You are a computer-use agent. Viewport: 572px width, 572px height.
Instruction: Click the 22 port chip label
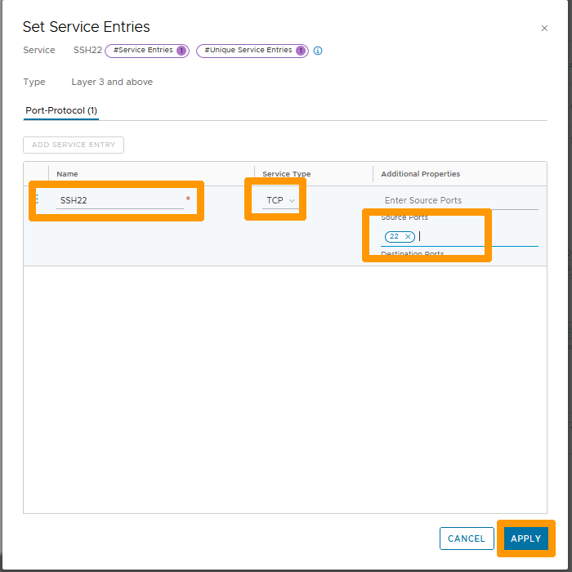tap(394, 237)
